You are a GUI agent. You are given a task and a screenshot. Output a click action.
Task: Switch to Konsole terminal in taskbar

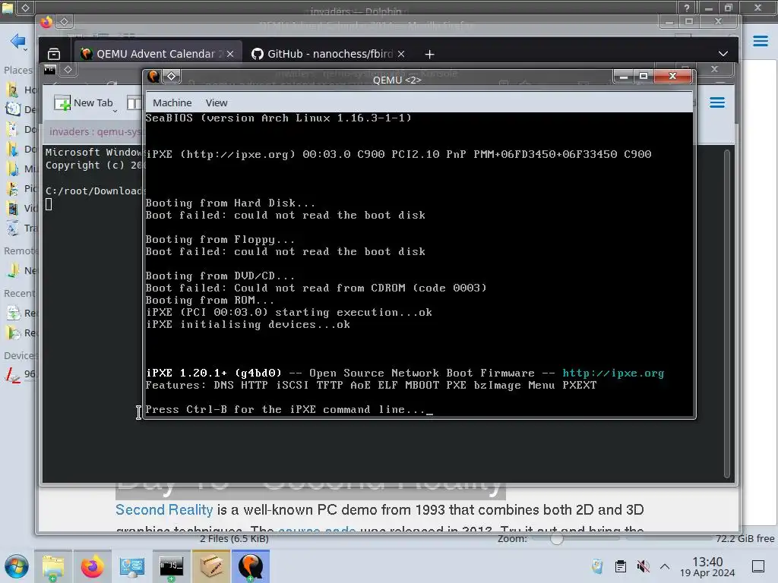coord(171,566)
